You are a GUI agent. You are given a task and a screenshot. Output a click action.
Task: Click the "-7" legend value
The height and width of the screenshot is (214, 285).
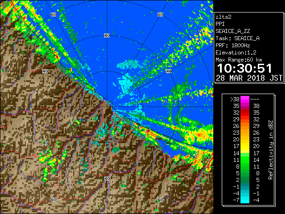point(236,200)
